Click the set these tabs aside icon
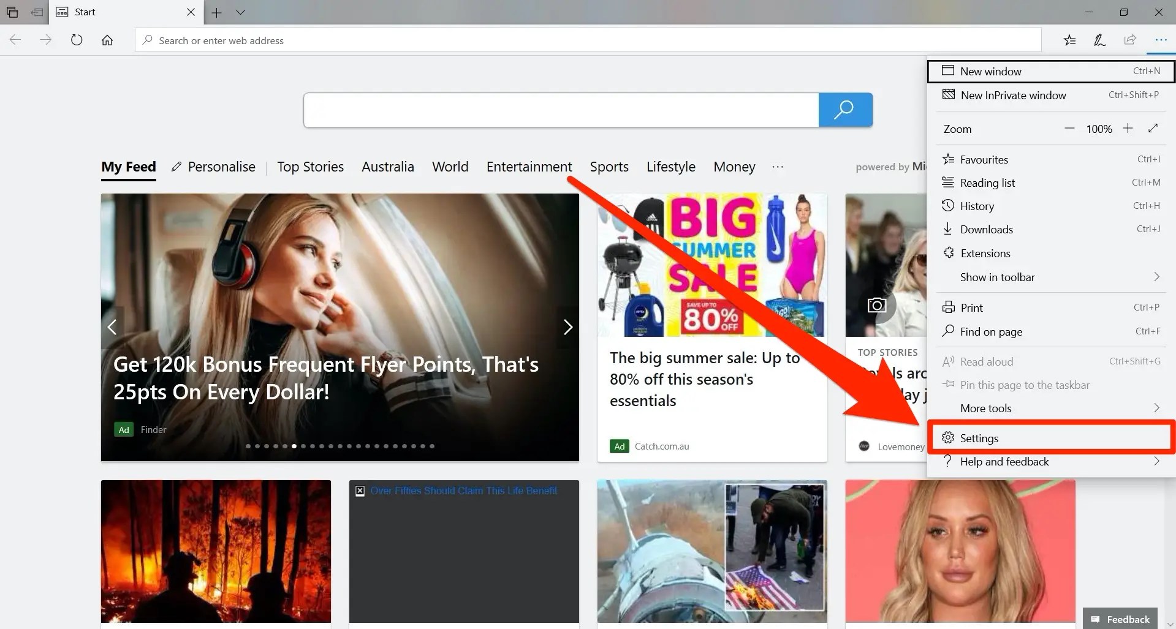Screen dimensions: 1176x629 point(37,12)
